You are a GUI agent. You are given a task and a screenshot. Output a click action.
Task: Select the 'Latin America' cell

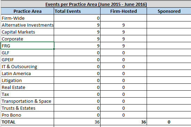click(x=27, y=73)
